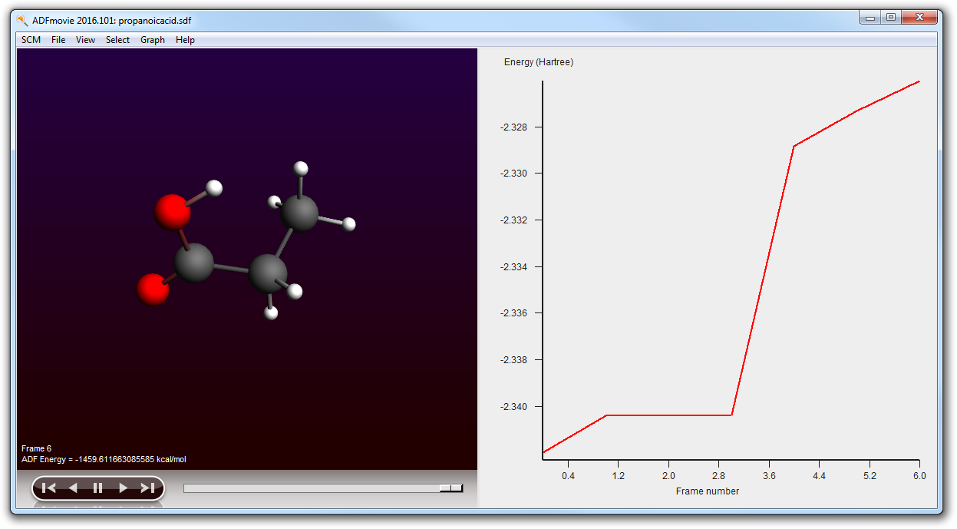Click the frame slider track

(x=323, y=488)
